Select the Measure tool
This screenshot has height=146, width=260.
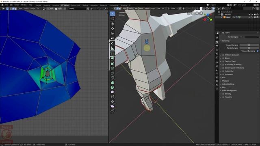(113, 48)
